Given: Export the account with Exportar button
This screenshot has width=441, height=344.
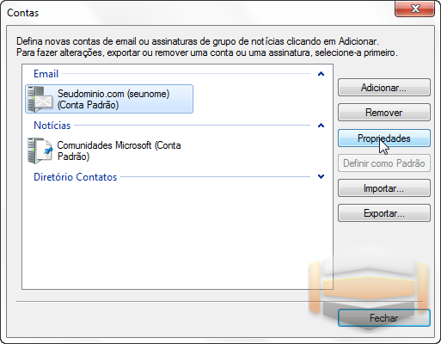Looking at the screenshot, I should [x=384, y=213].
